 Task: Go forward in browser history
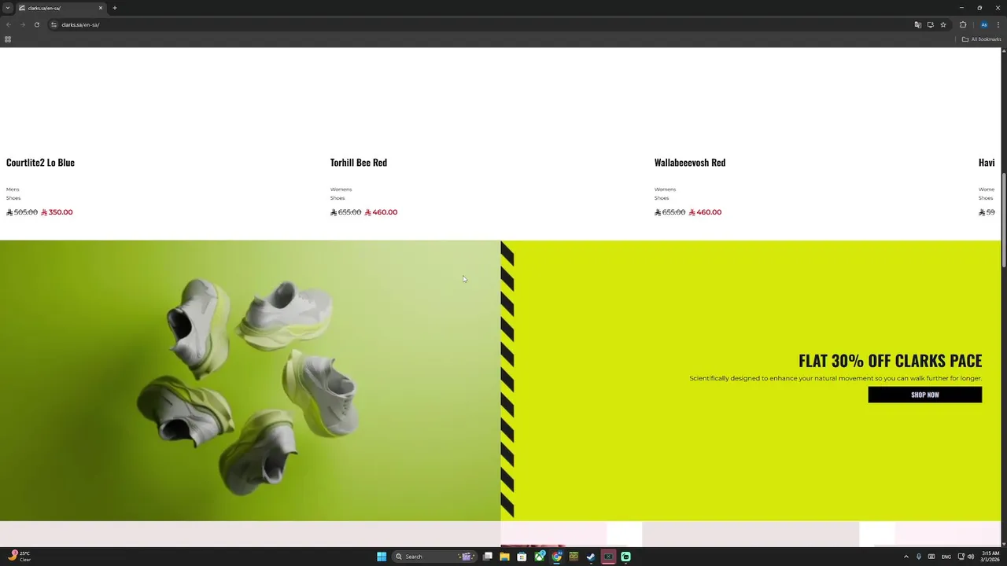(x=22, y=24)
